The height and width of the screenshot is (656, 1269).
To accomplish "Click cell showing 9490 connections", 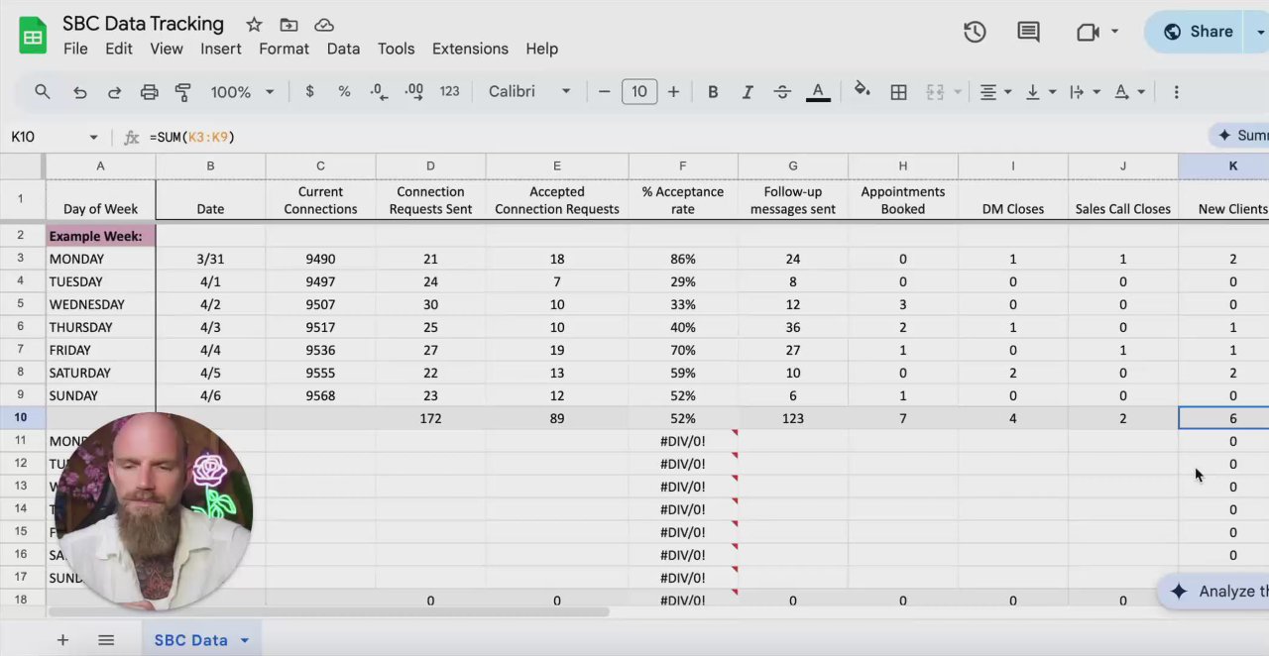I will point(320,259).
